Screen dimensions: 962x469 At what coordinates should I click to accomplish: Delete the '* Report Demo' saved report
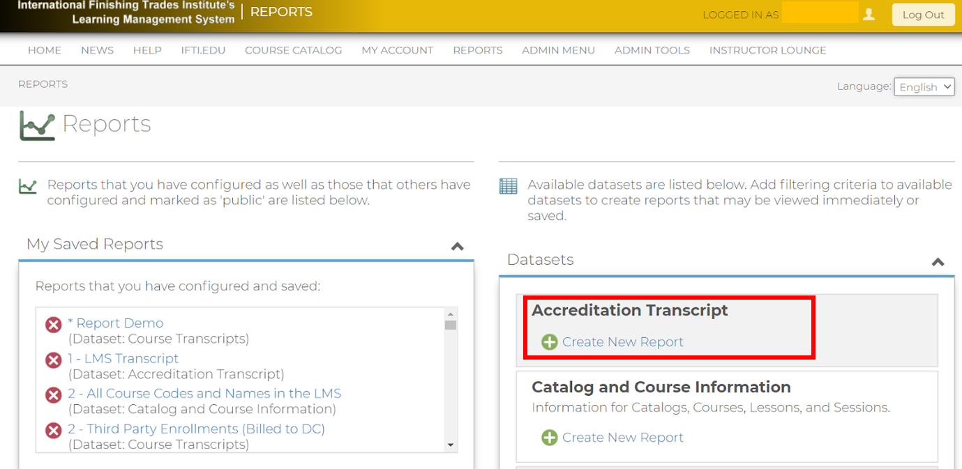(54, 325)
